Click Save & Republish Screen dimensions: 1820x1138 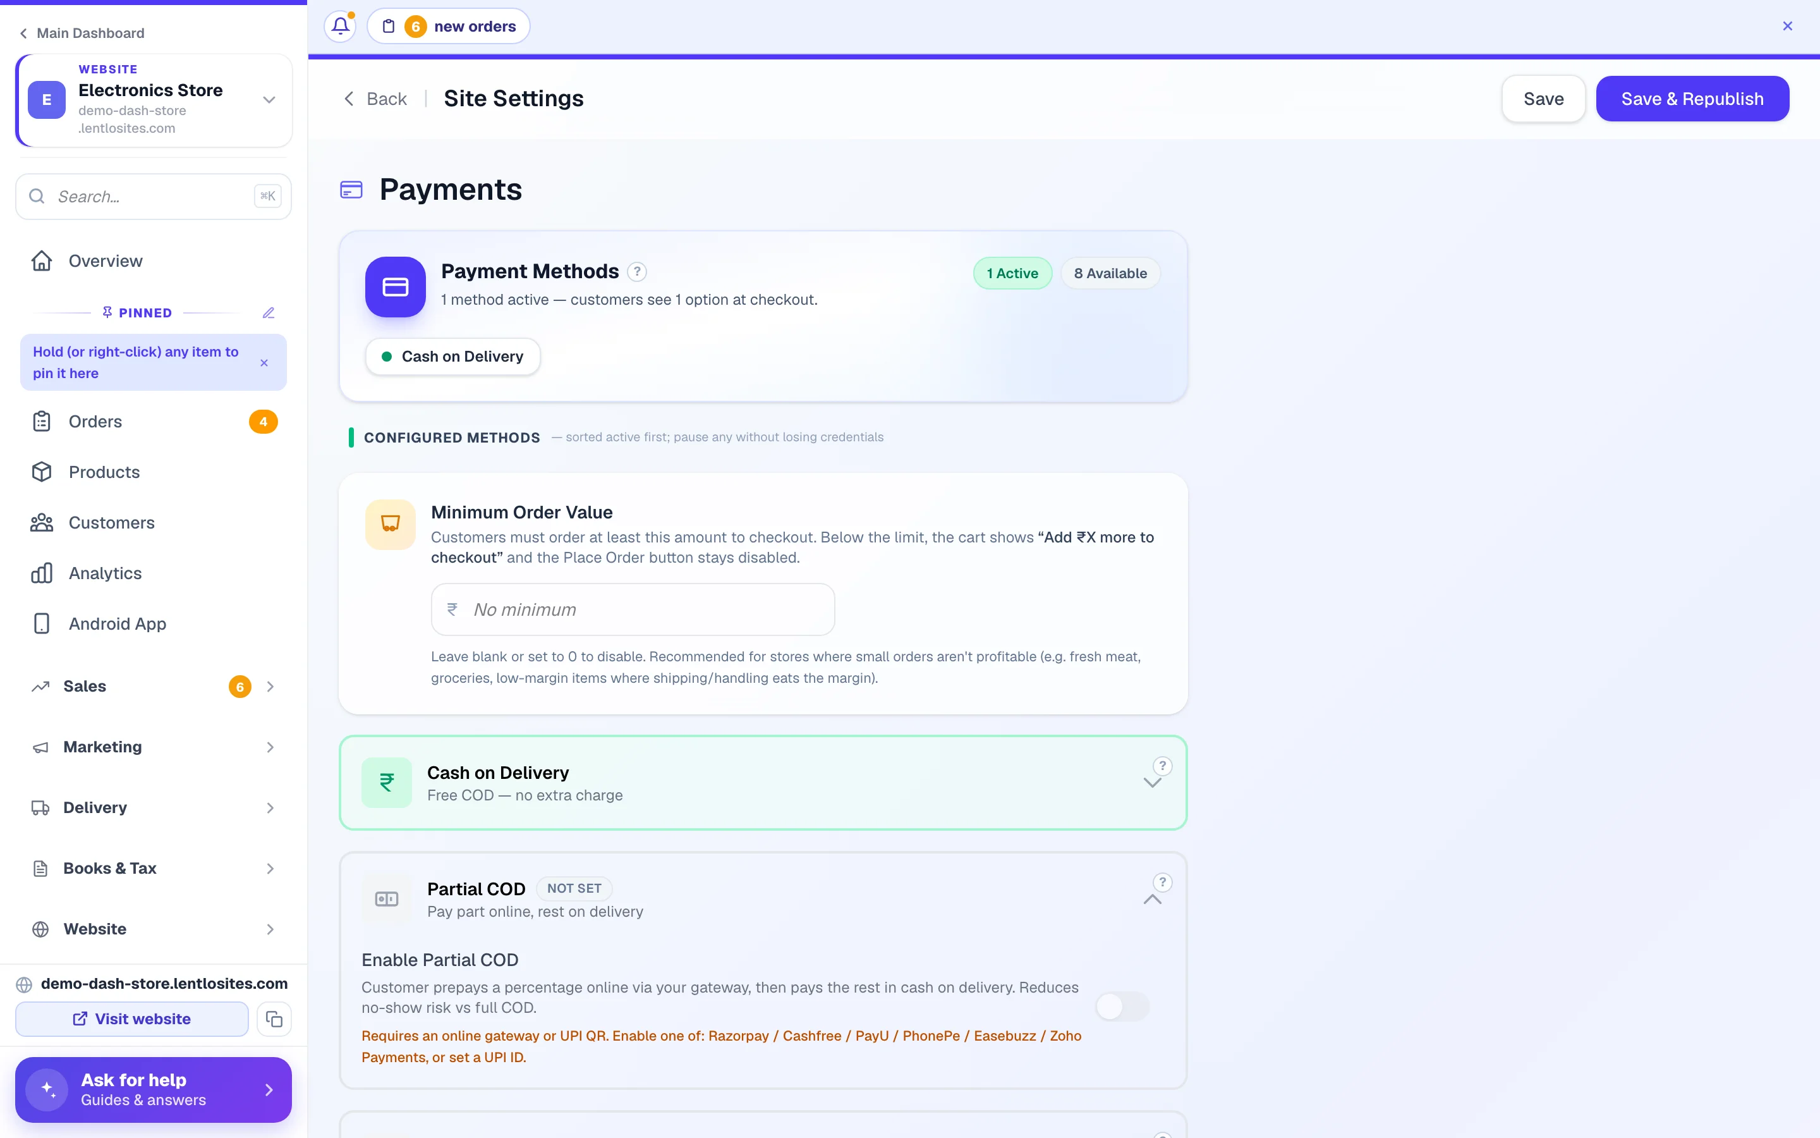tap(1692, 99)
